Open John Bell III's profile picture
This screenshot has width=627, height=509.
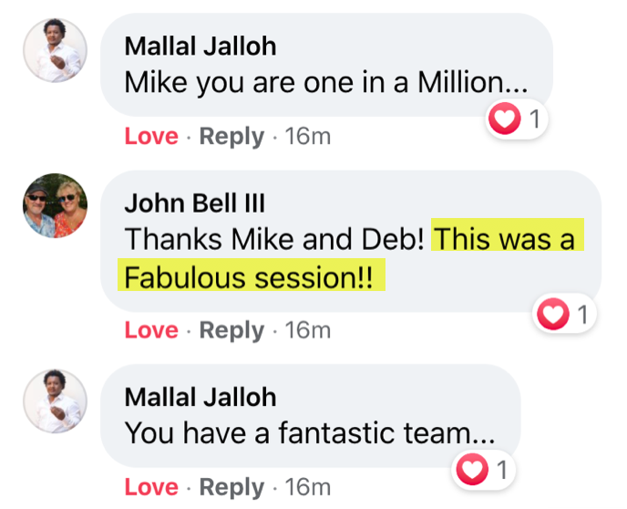[56, 205]
